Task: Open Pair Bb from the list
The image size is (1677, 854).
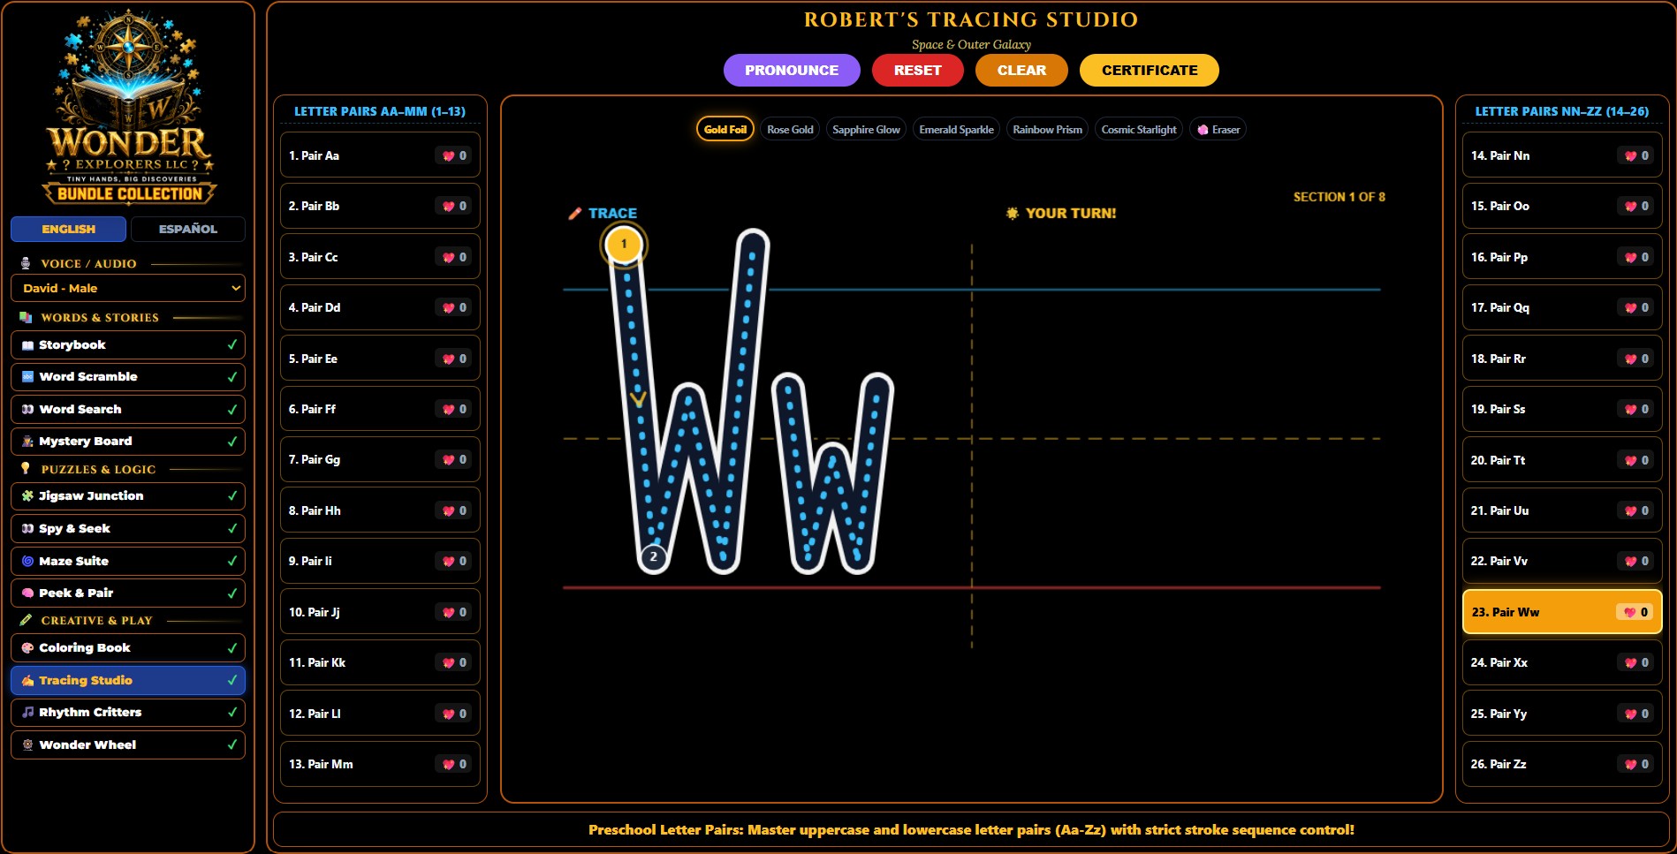Action: coord(380,206)
